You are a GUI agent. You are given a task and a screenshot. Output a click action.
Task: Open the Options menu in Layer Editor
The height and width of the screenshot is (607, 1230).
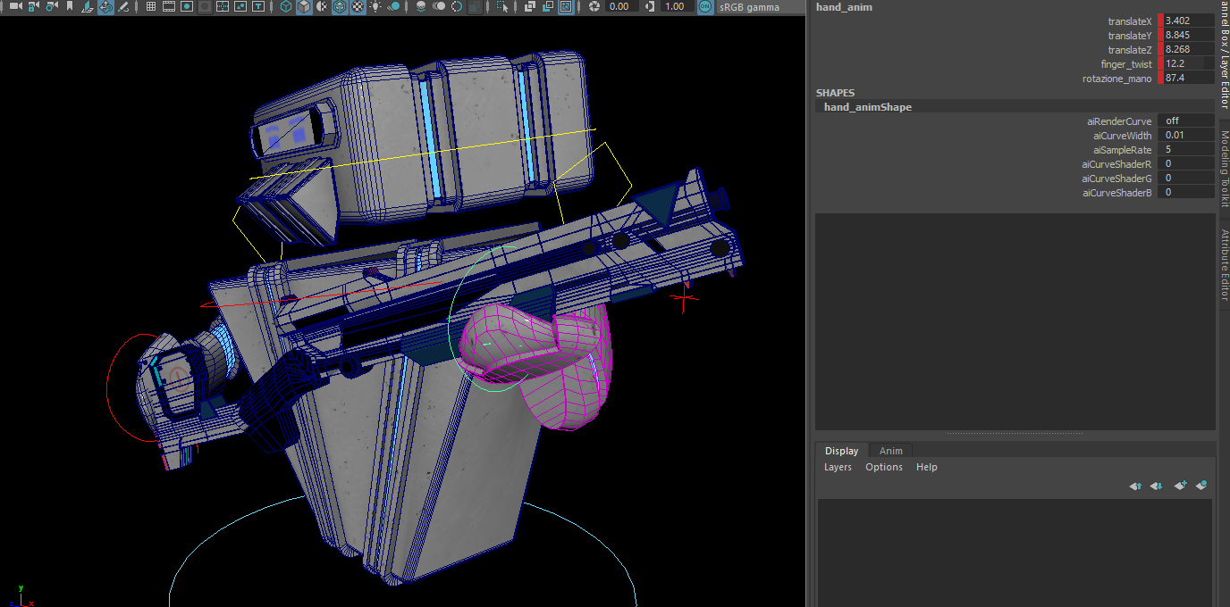883,467
